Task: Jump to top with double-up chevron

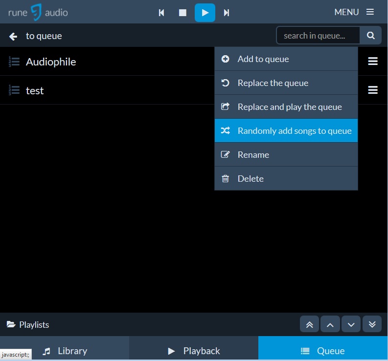Action: pyautogui.click(x=310, y=324)
